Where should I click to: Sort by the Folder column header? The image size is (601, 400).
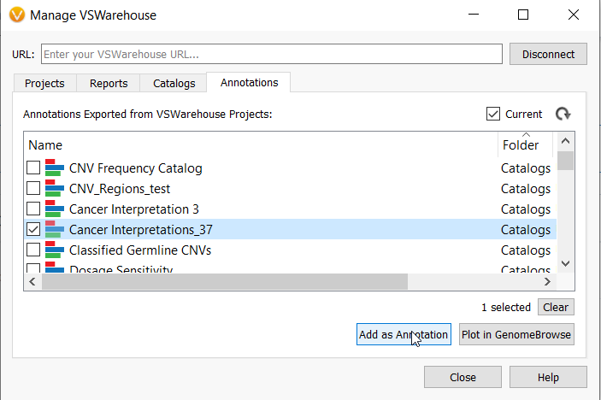(525, 144)
